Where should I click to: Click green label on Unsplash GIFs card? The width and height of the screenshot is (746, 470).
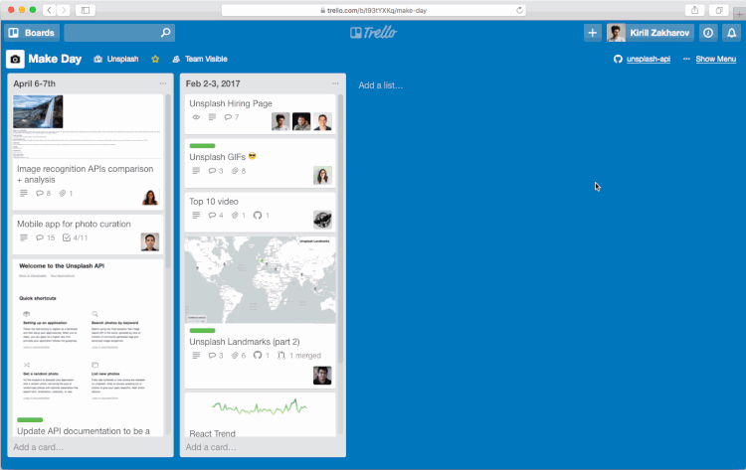coord(202,146)
